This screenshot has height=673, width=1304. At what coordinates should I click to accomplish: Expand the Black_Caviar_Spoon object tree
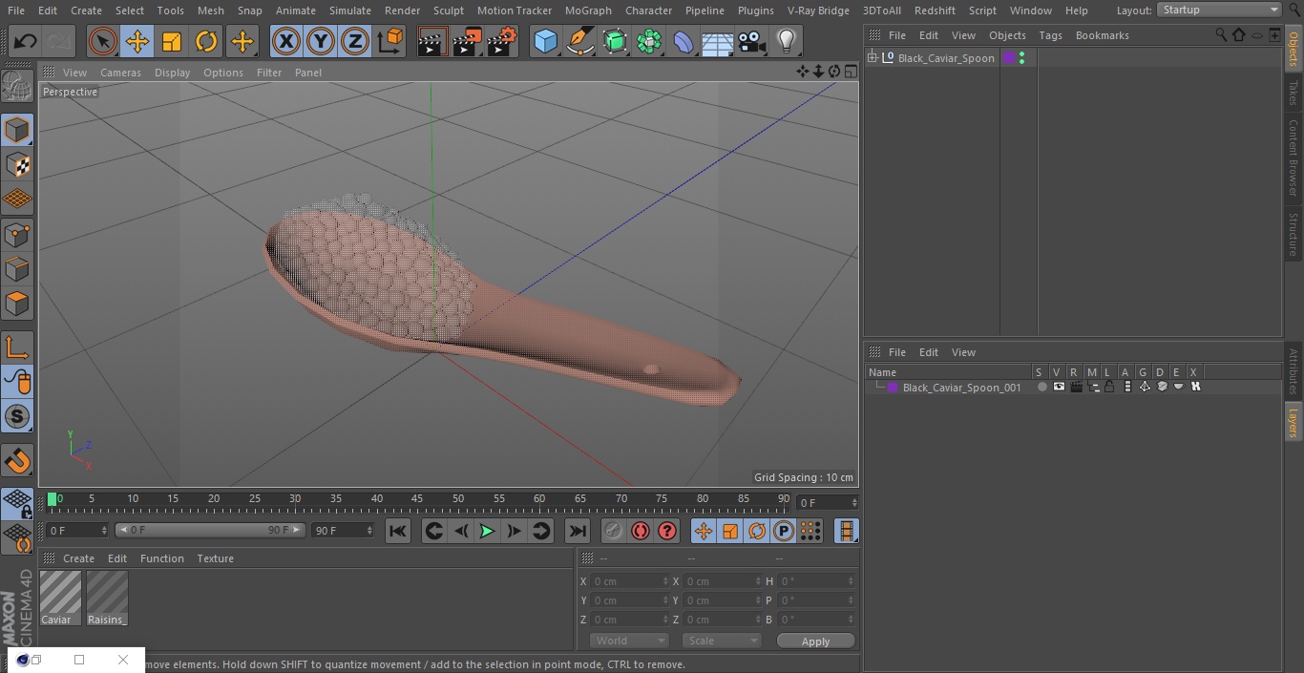click(872, 58)
